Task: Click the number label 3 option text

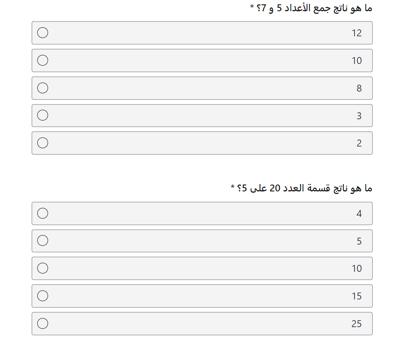Action: pyautogui.click(x=359, y=116)
